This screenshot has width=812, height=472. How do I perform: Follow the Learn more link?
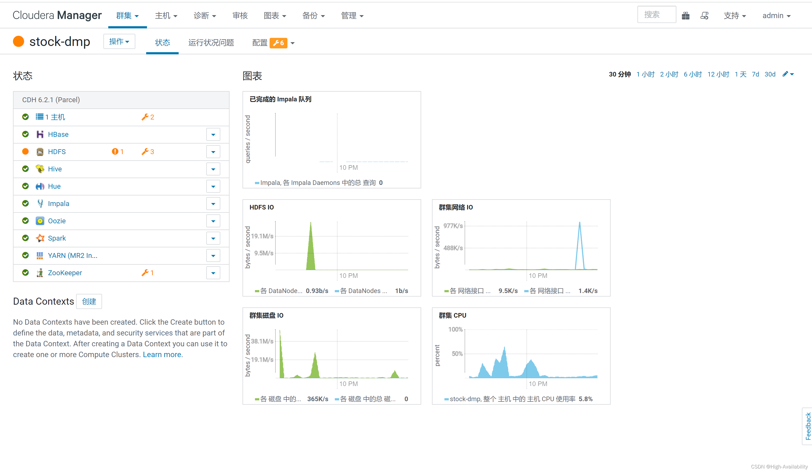coord(162,355)
